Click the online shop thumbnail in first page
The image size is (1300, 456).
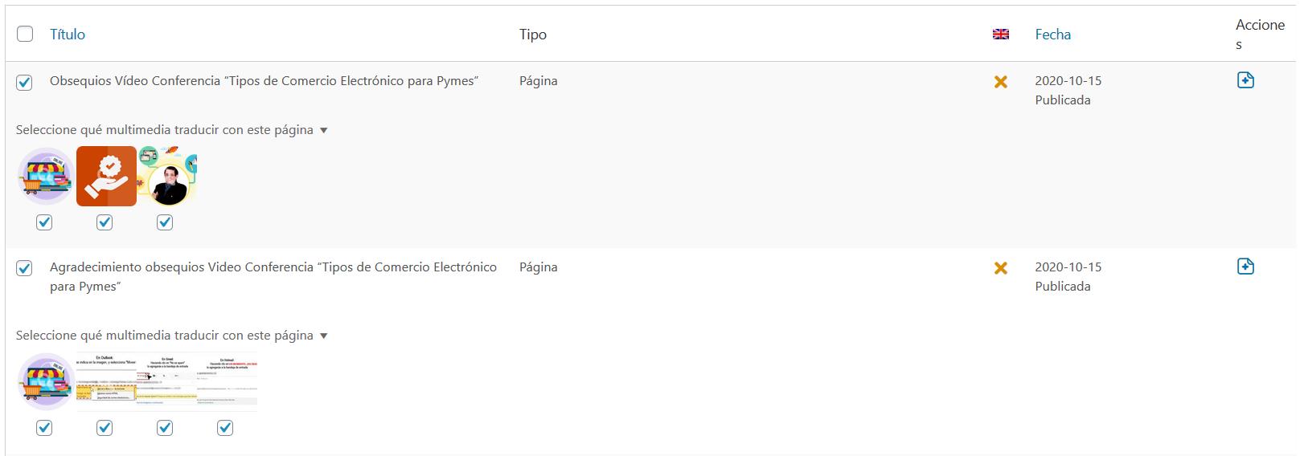tap(45, 176)
